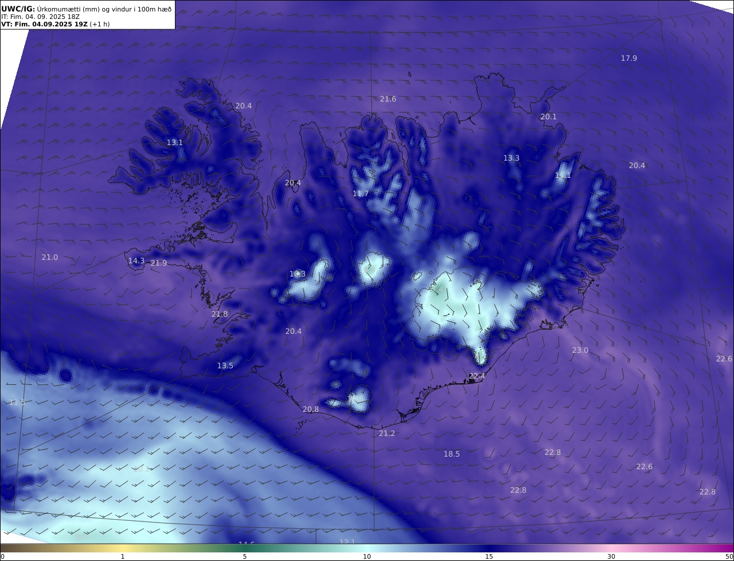Click the 20.1 value label
The height and width of the screenshot is (561, 734).
[549, 116]
